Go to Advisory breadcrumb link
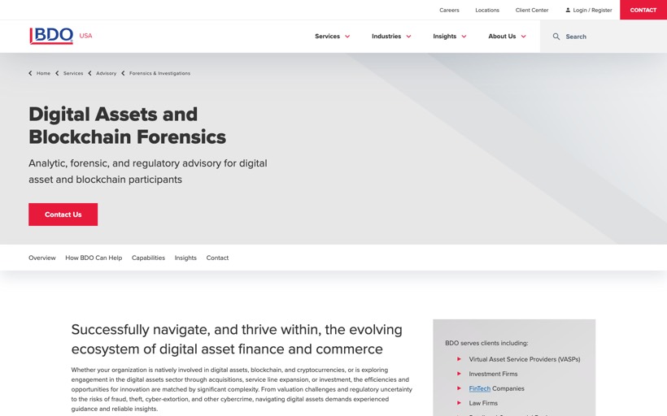Viewport: 667px width, 416px height. pos(107,73)
